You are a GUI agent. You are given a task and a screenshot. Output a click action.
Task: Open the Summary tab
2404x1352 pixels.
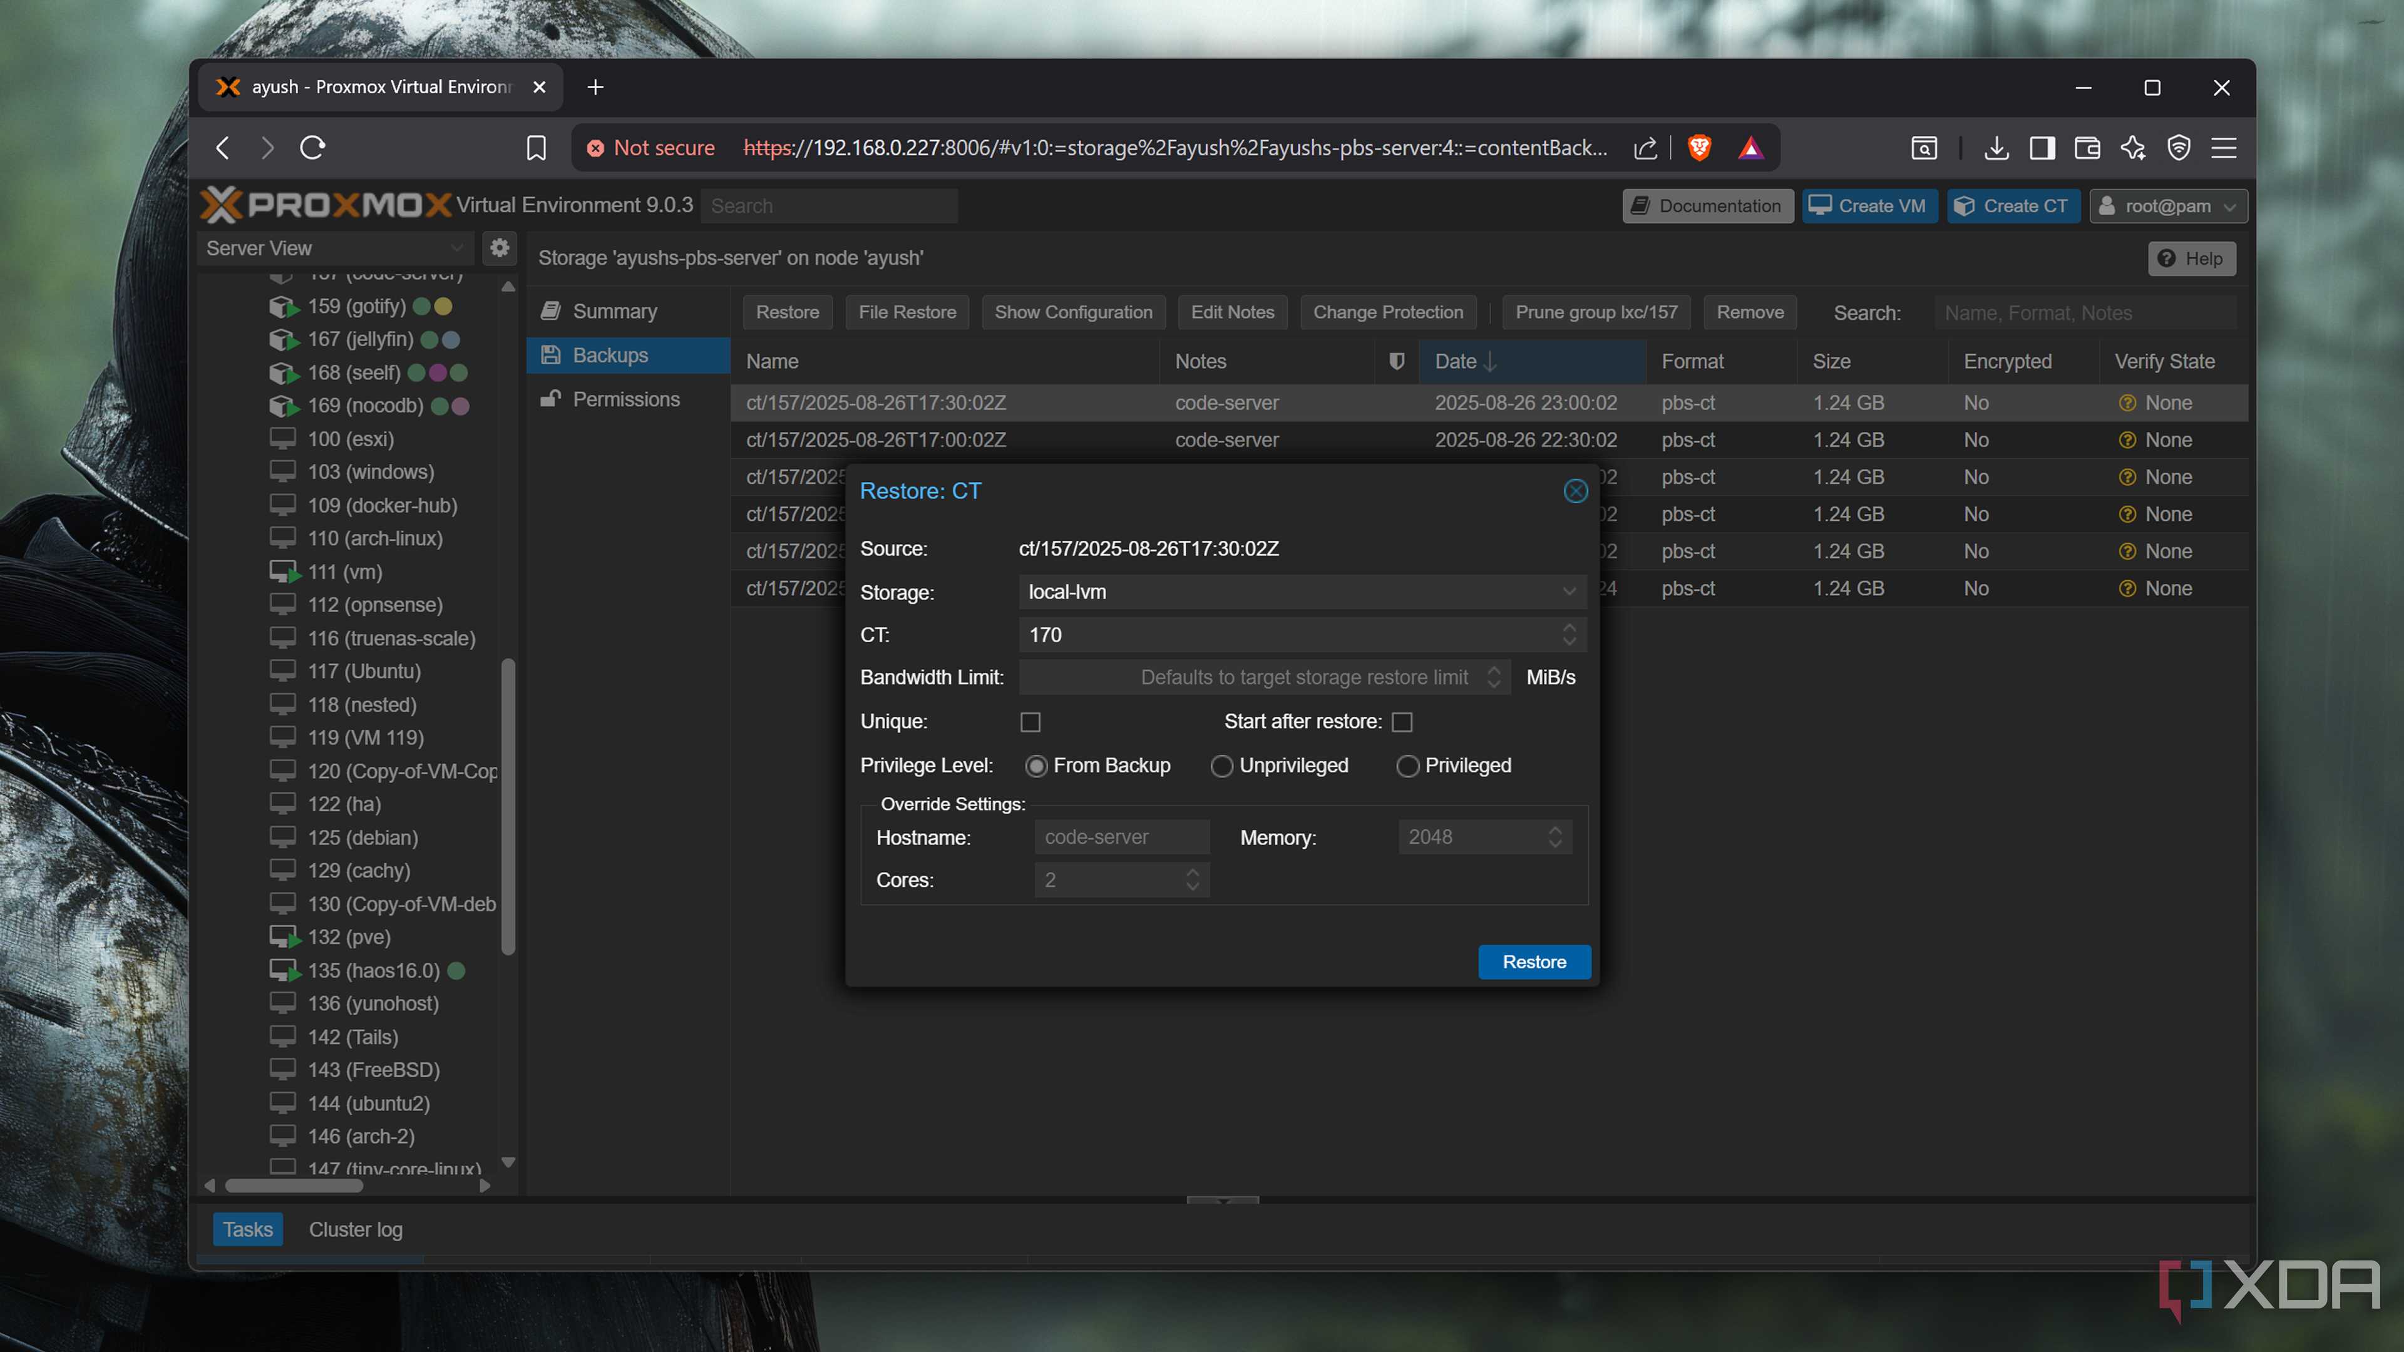click(628, 312)
